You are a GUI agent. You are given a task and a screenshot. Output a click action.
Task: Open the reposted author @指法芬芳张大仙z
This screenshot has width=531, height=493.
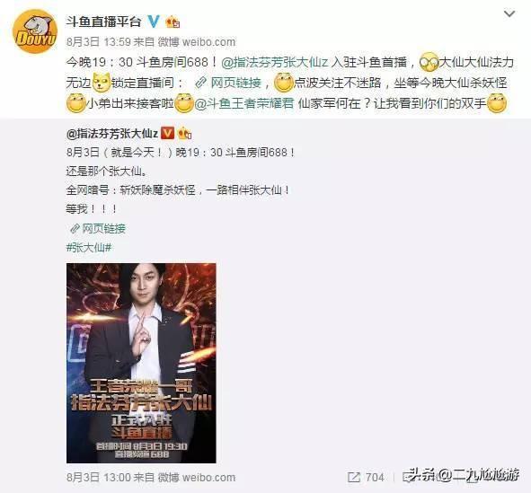pyautogui.click(x=112, y=134)
